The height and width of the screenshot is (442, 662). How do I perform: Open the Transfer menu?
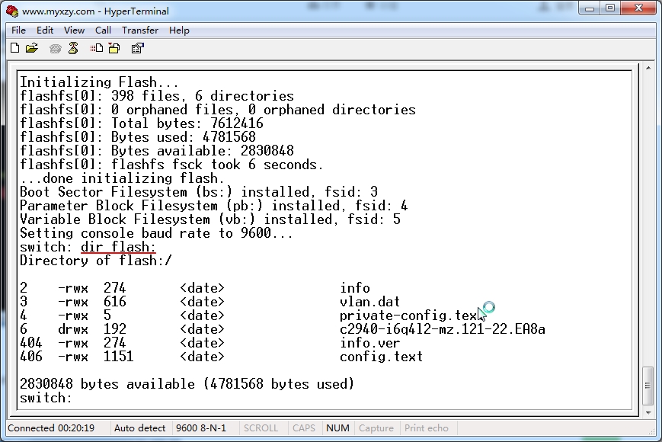(140, 30)
